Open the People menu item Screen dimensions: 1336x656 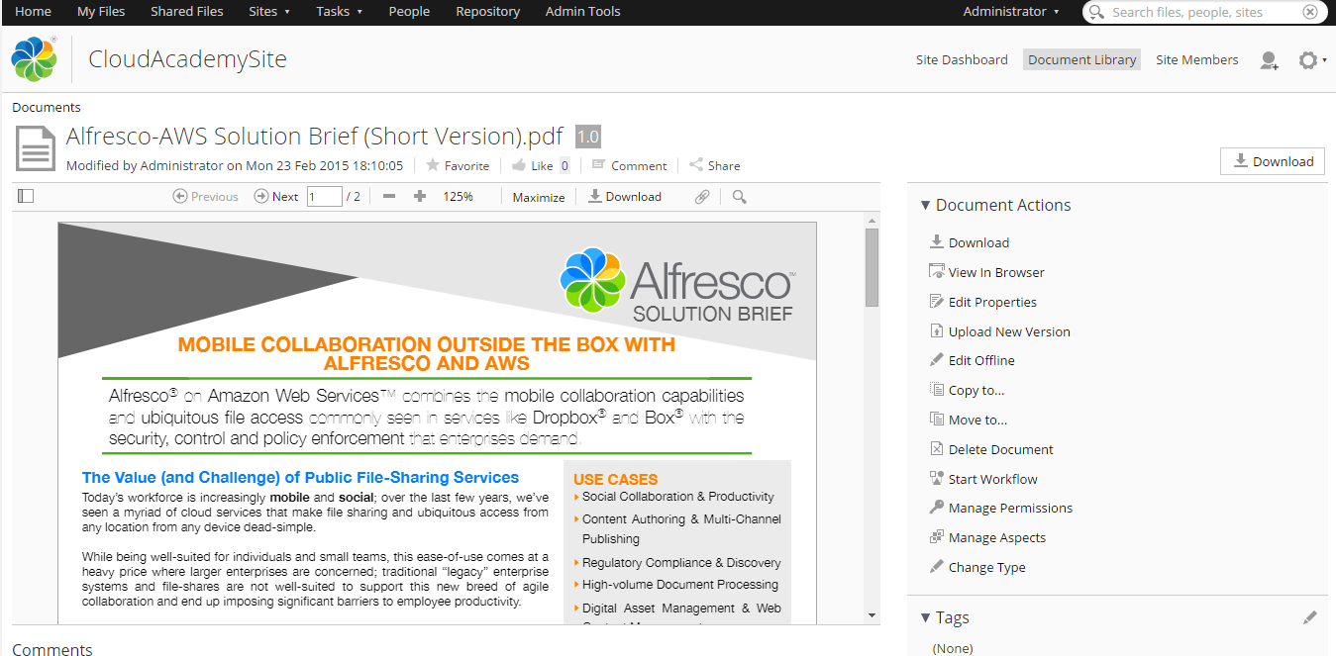click(x=409, y=12)
